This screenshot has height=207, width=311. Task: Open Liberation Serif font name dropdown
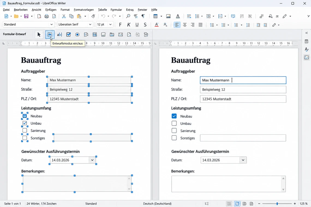click(90, 24)
